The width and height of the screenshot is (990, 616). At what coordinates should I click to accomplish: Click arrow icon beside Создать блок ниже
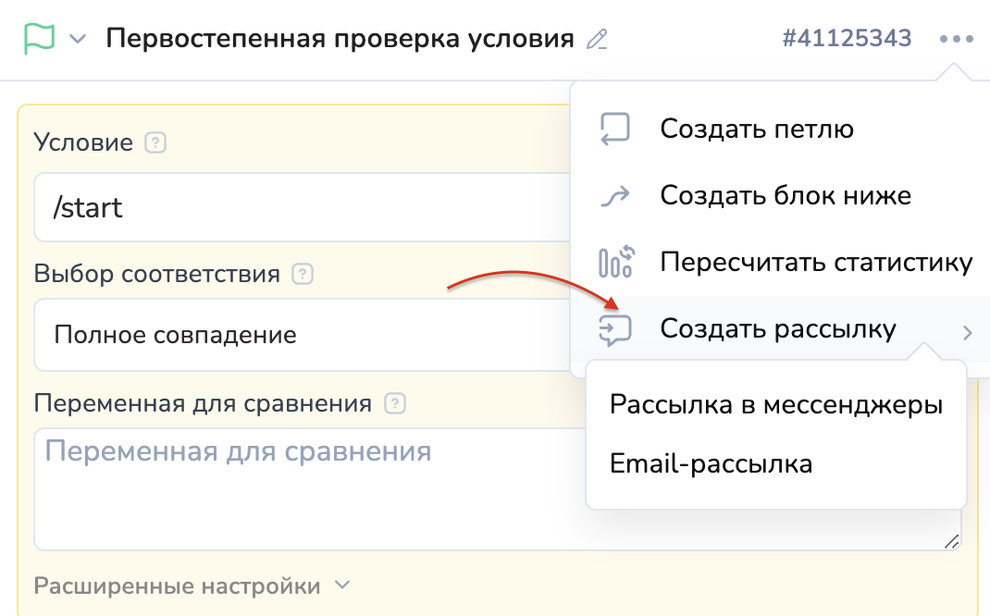tap(615, 196)
